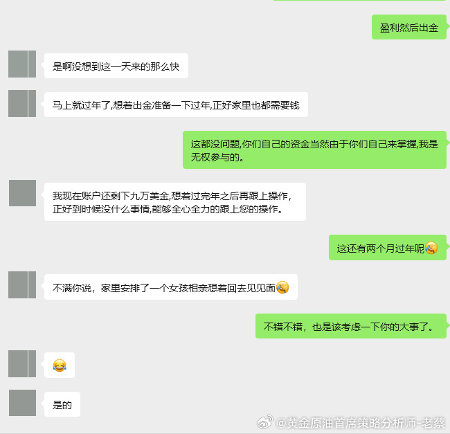450x434 pixels.
Task: Open avatar beside the laughing emoji message
Action: 22,363
